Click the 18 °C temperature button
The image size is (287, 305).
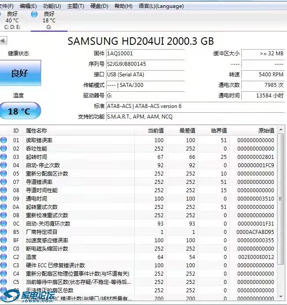click(x=20, y=111)
